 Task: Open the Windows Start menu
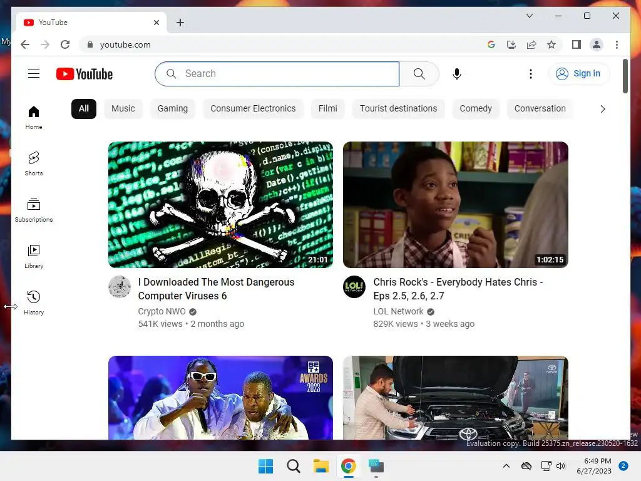point(265,466)
